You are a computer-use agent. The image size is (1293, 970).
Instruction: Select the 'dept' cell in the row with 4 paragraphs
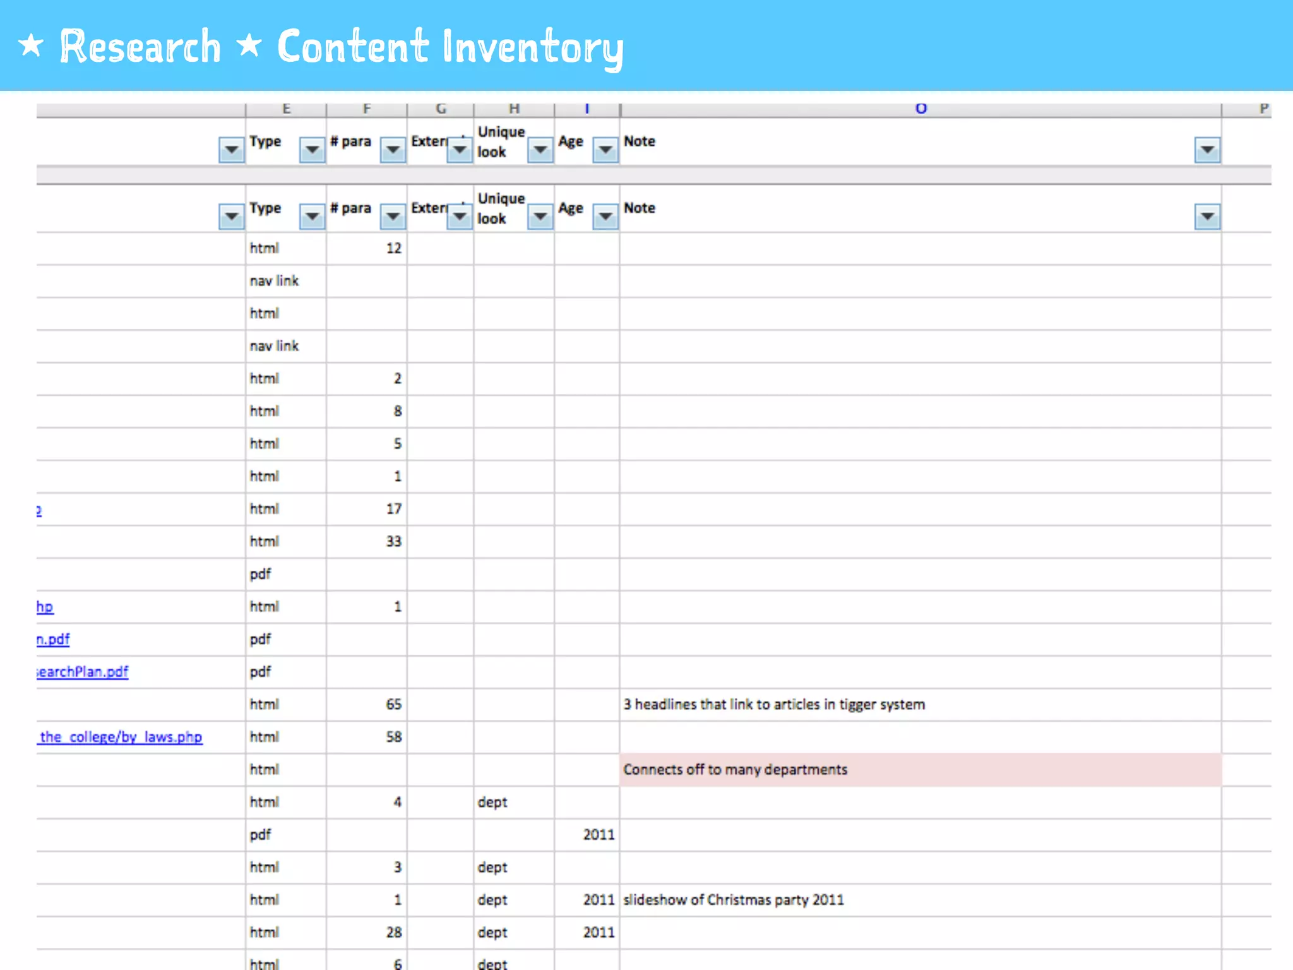click(515, 802)
